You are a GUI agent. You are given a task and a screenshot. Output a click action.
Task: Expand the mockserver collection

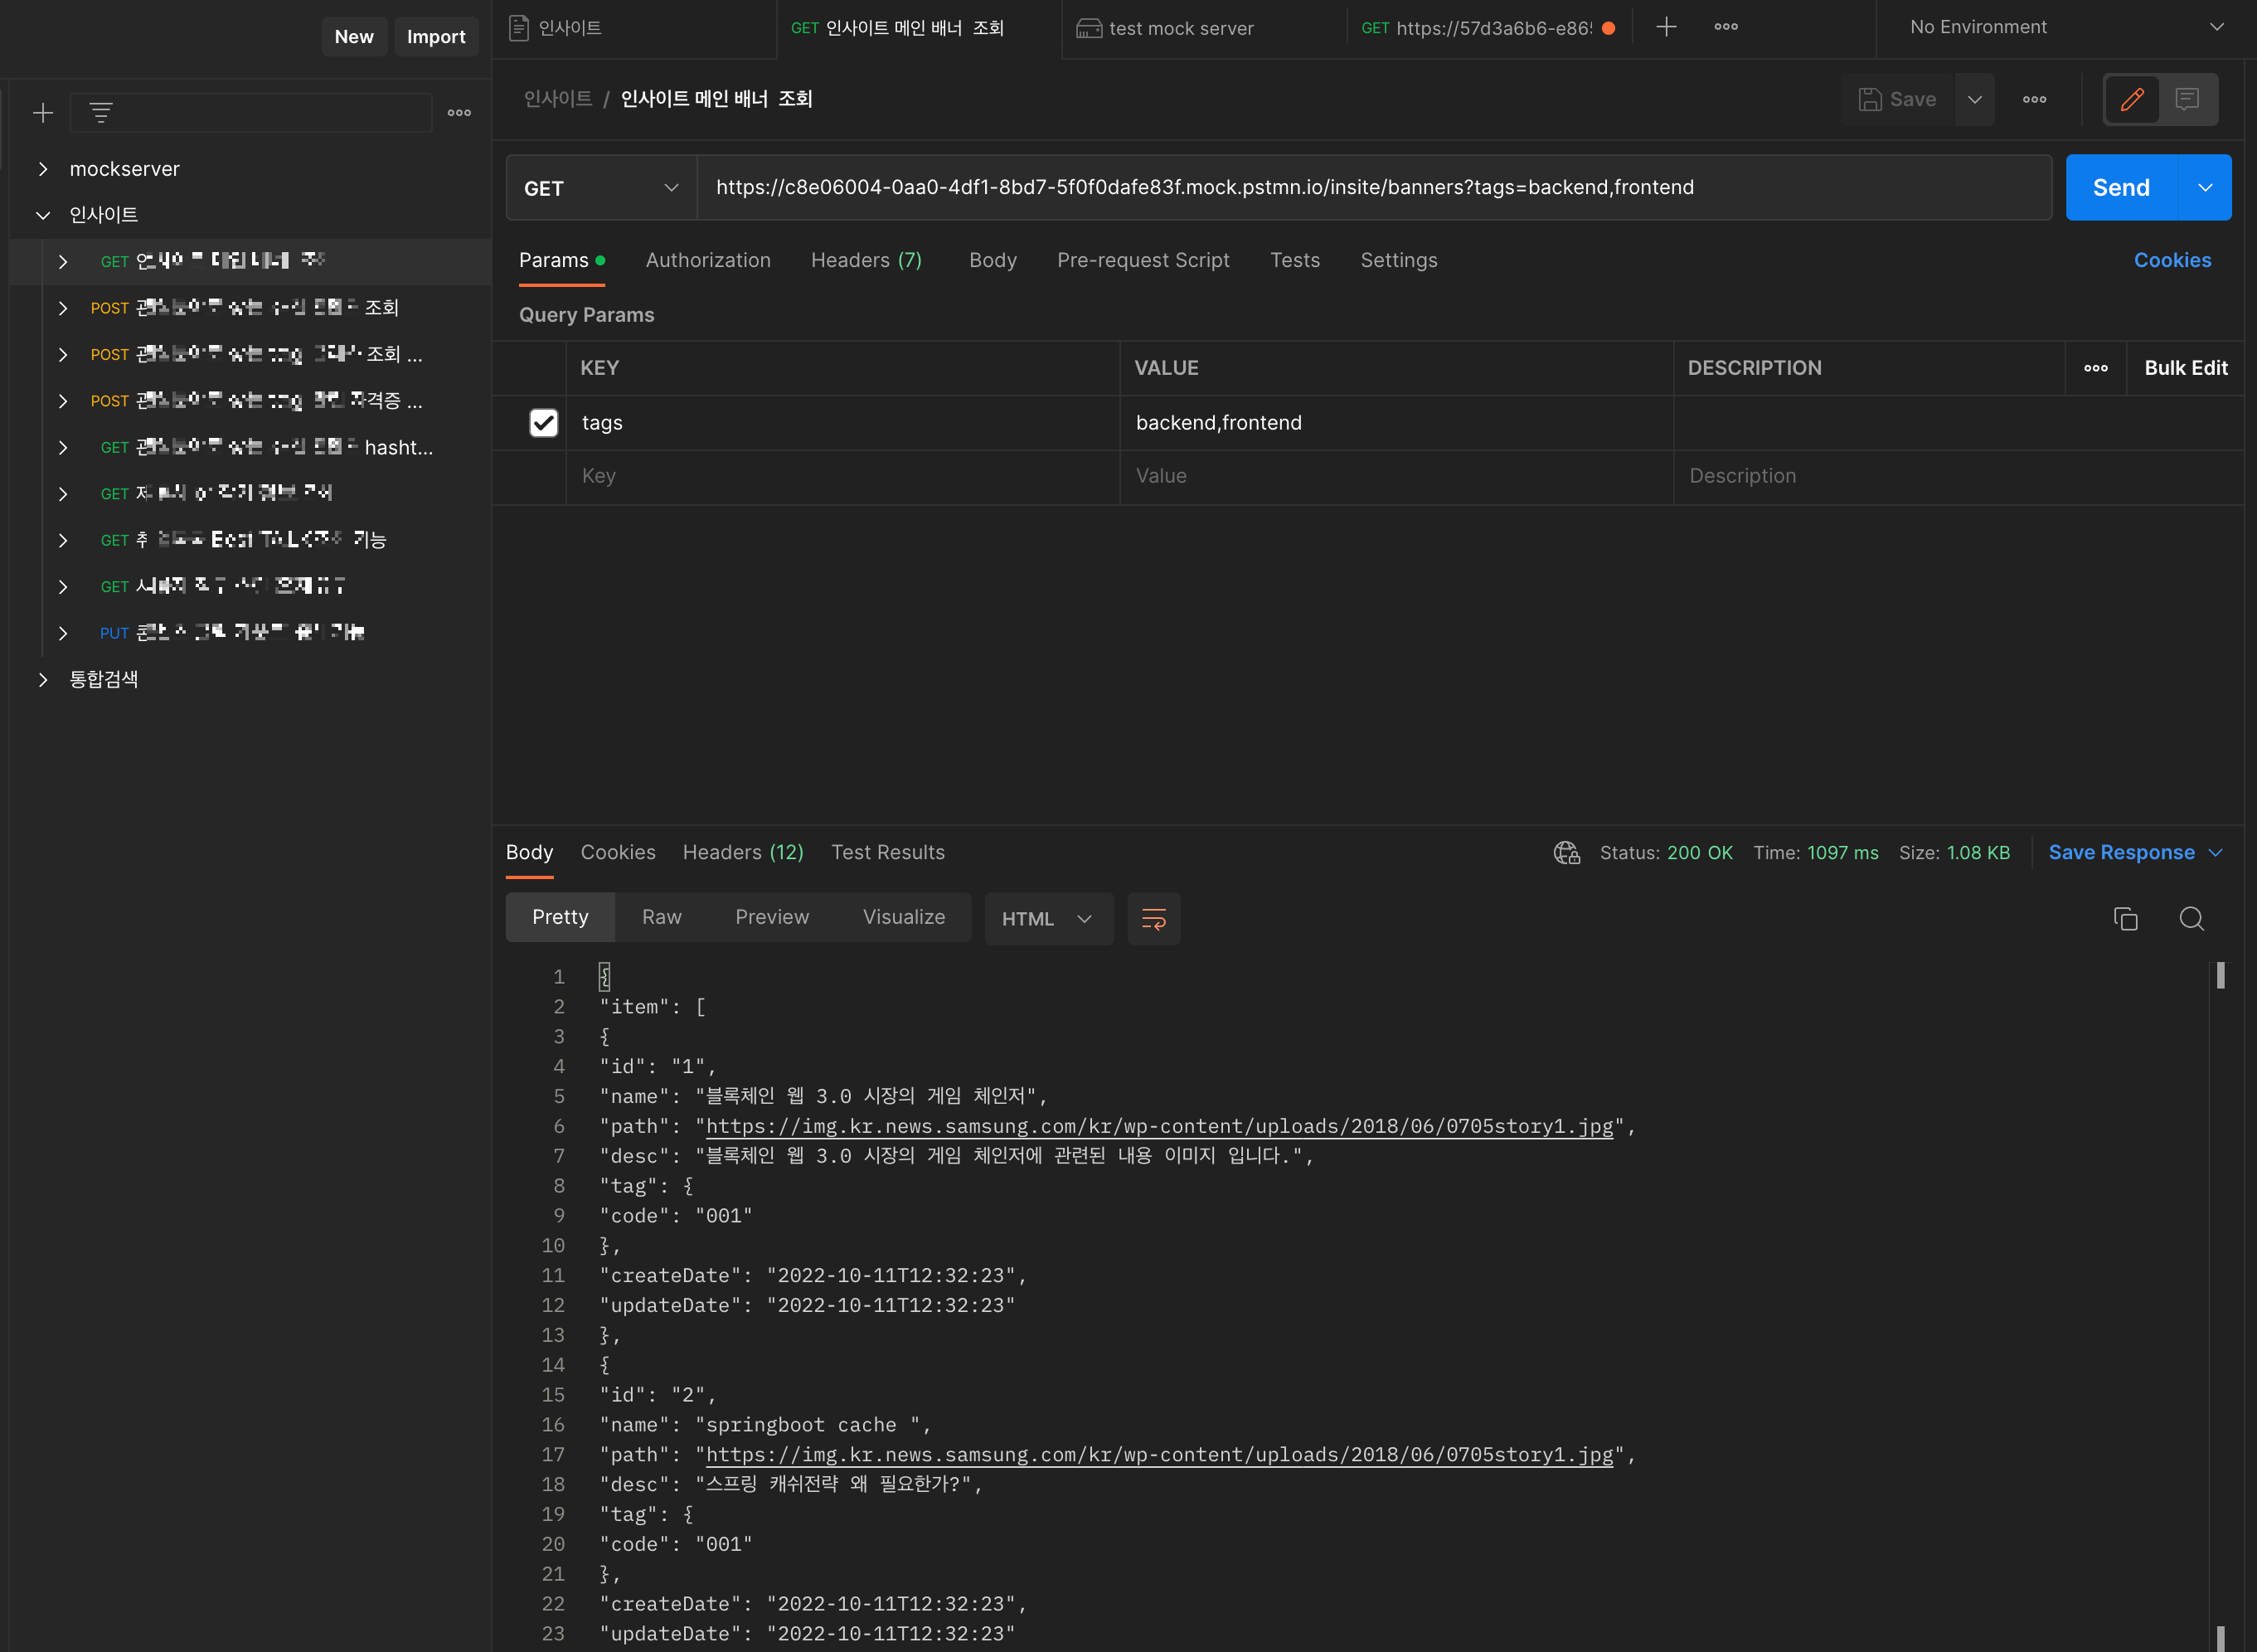(43, 169)
